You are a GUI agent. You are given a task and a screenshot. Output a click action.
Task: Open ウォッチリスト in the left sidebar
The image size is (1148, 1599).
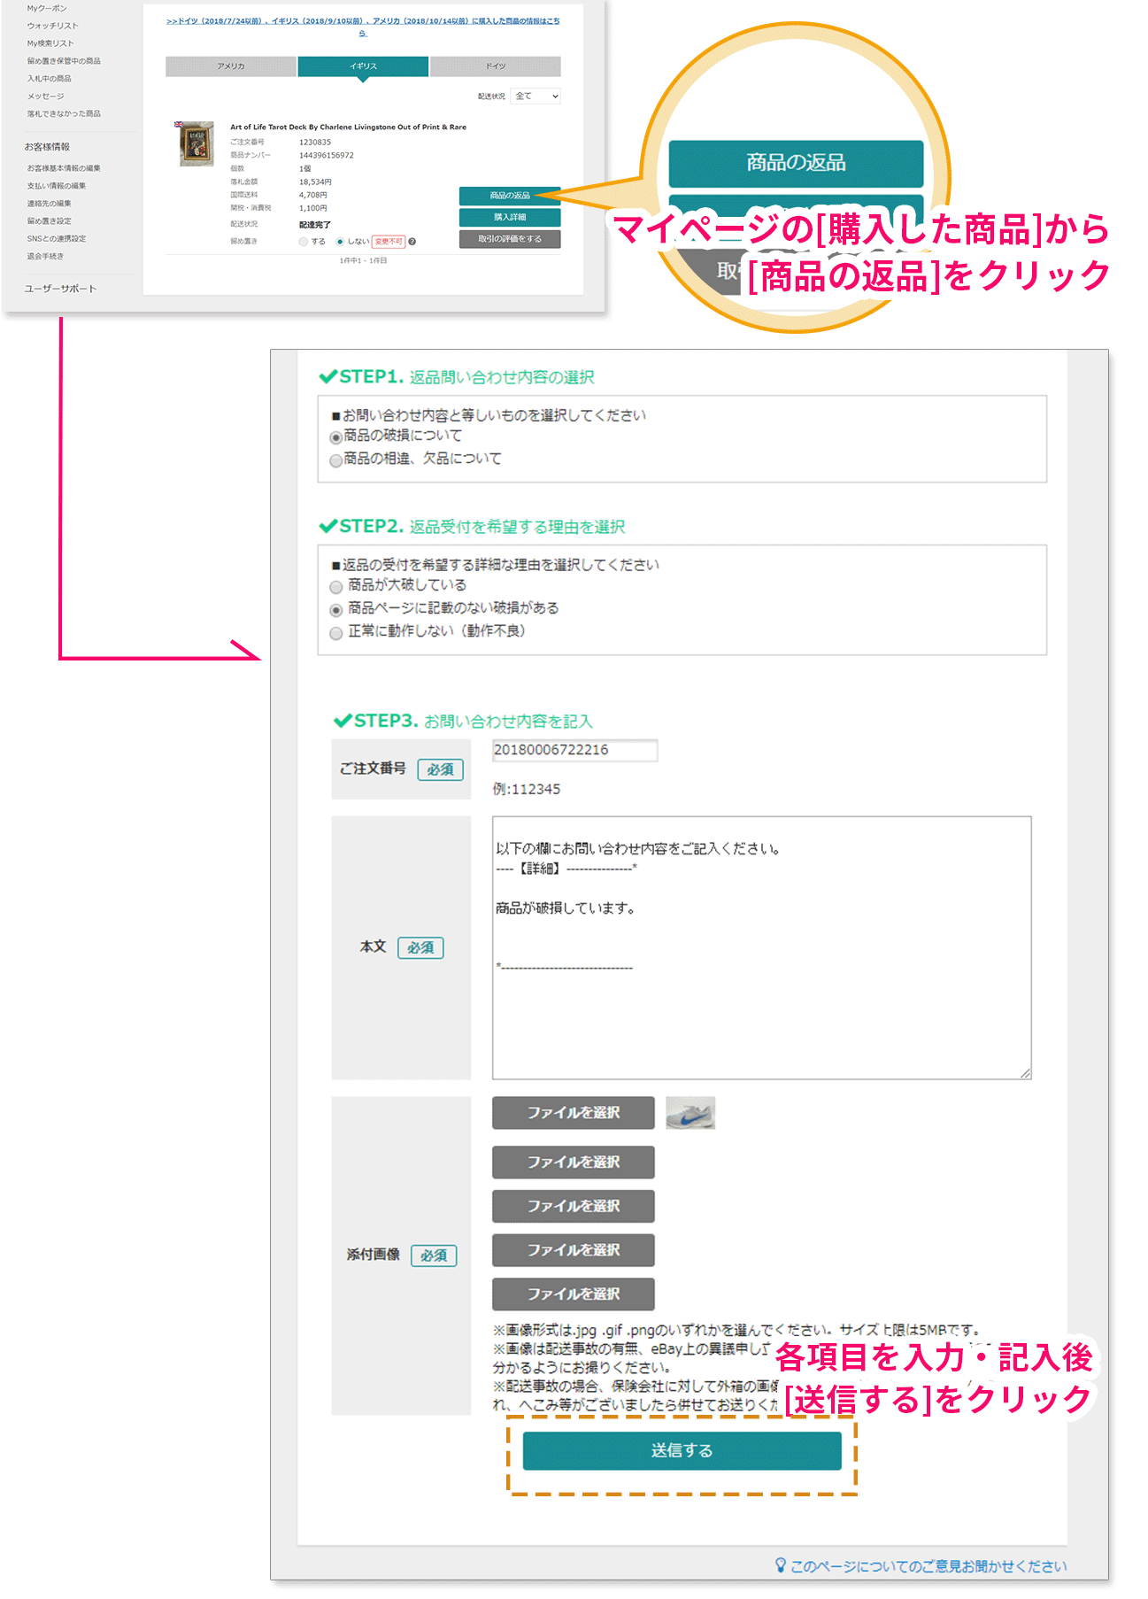(x=52, y=26)
